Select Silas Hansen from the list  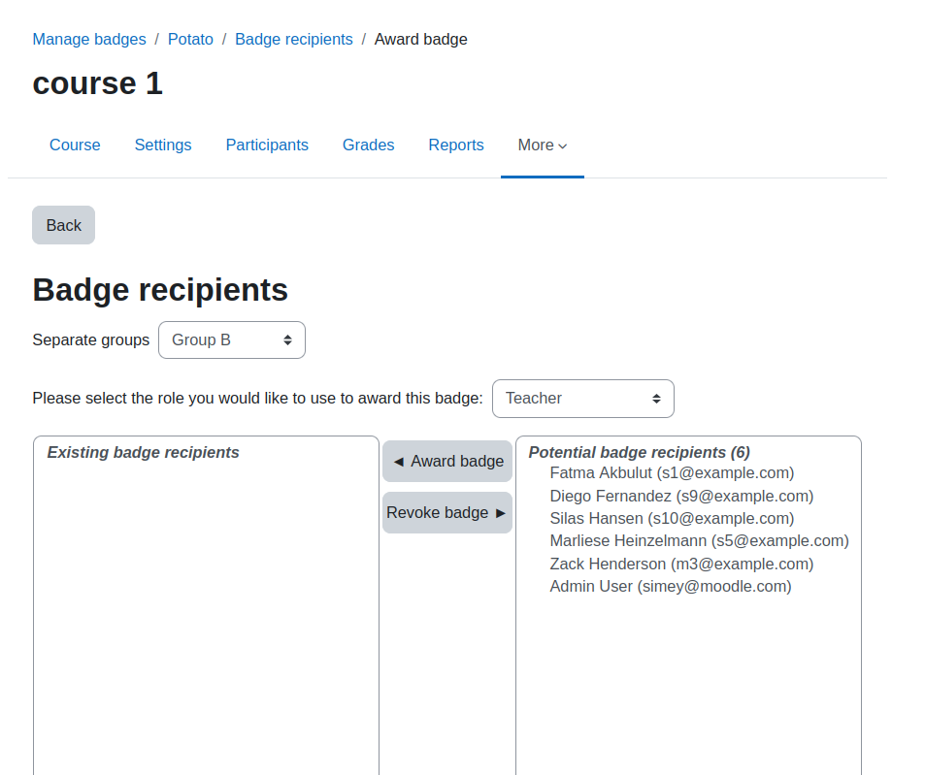672,519
